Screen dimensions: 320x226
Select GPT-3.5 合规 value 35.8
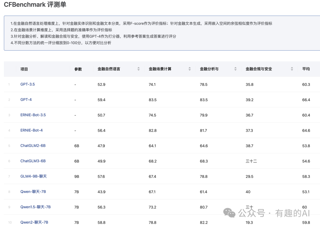point(249,84)
